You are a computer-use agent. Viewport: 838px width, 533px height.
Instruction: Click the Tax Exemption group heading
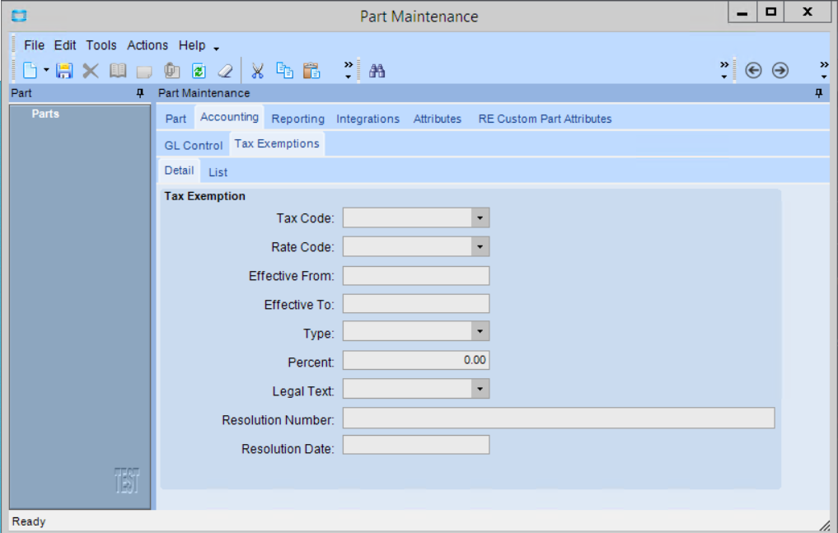(204, 196)
